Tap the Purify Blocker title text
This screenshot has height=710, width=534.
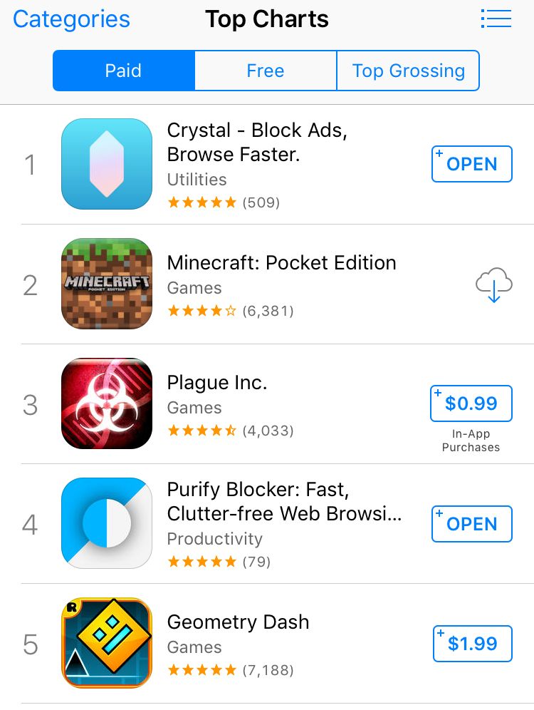pos(284,501)
